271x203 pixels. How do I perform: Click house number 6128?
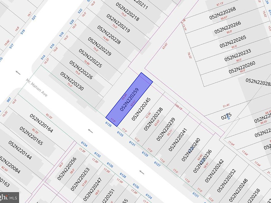point(123,175)
